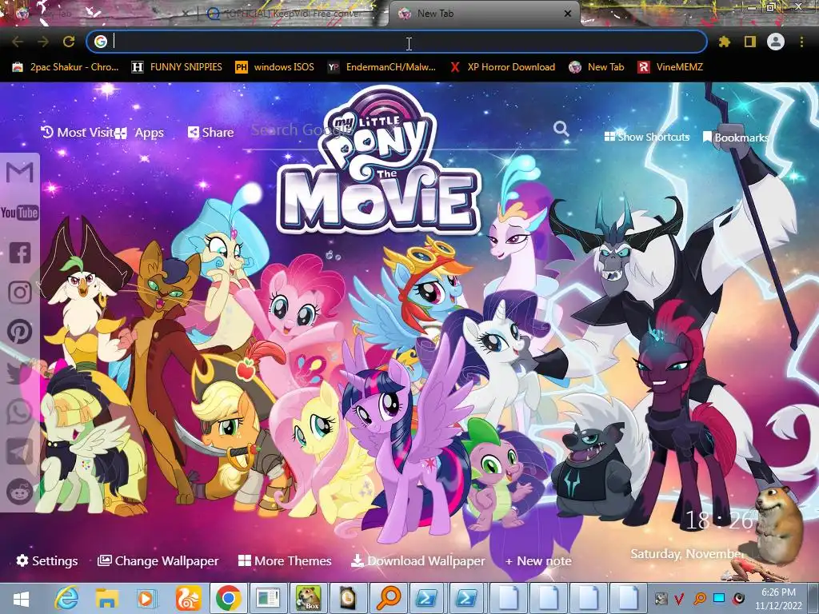
Task: Click Change Wallpaper
Action: [158, 560]
